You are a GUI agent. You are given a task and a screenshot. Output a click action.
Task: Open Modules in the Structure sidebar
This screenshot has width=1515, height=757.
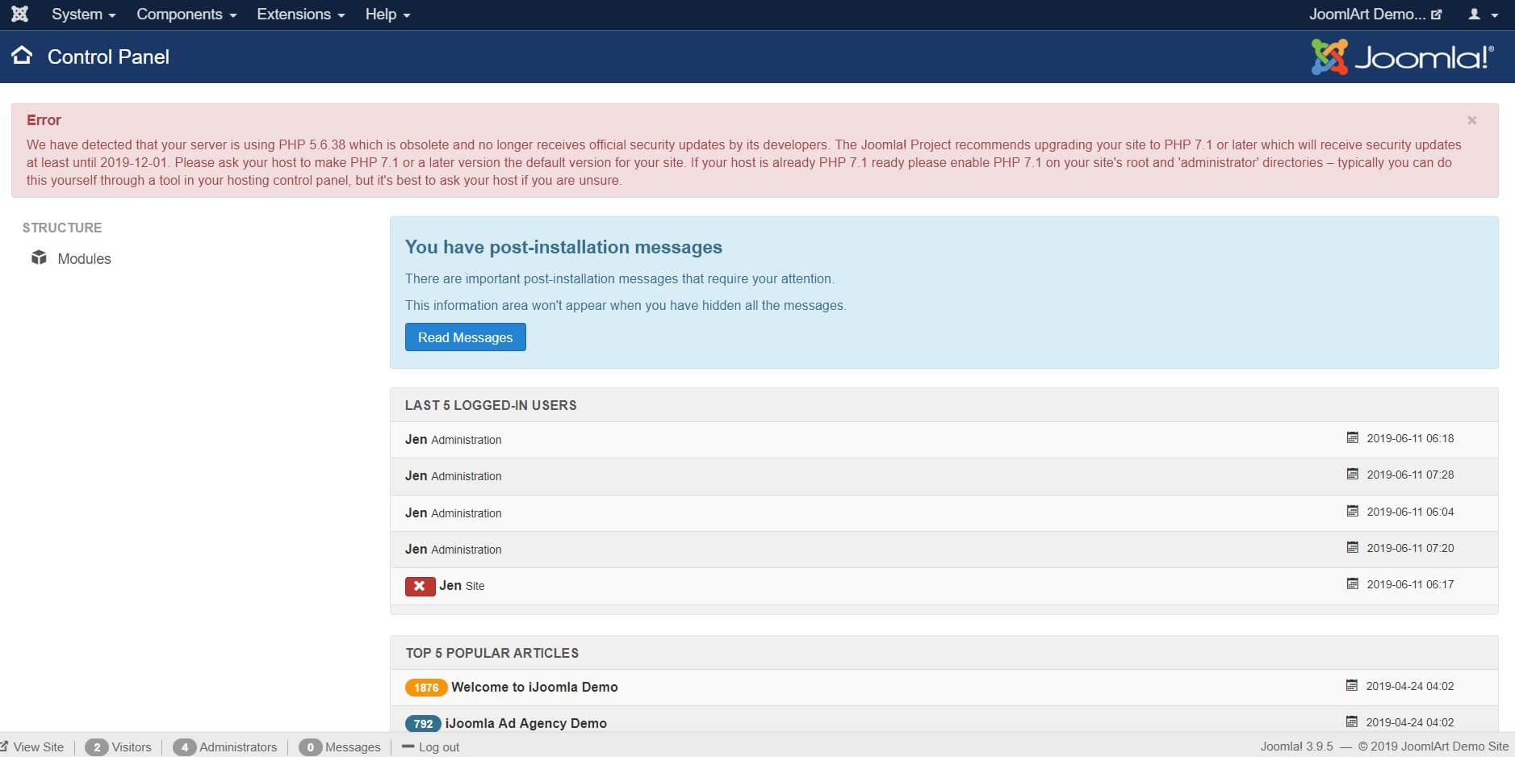(x=84, y=259)
